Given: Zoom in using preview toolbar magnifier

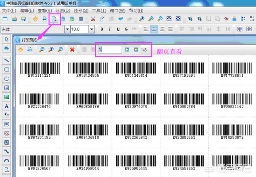Looking at the screenshot, I should pos(51,50).
